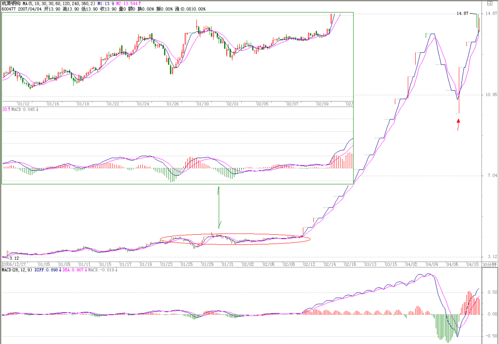Select the MACD:-0.019 value label
The height and width of the screenshot is (344, 499).
point(101,270)
